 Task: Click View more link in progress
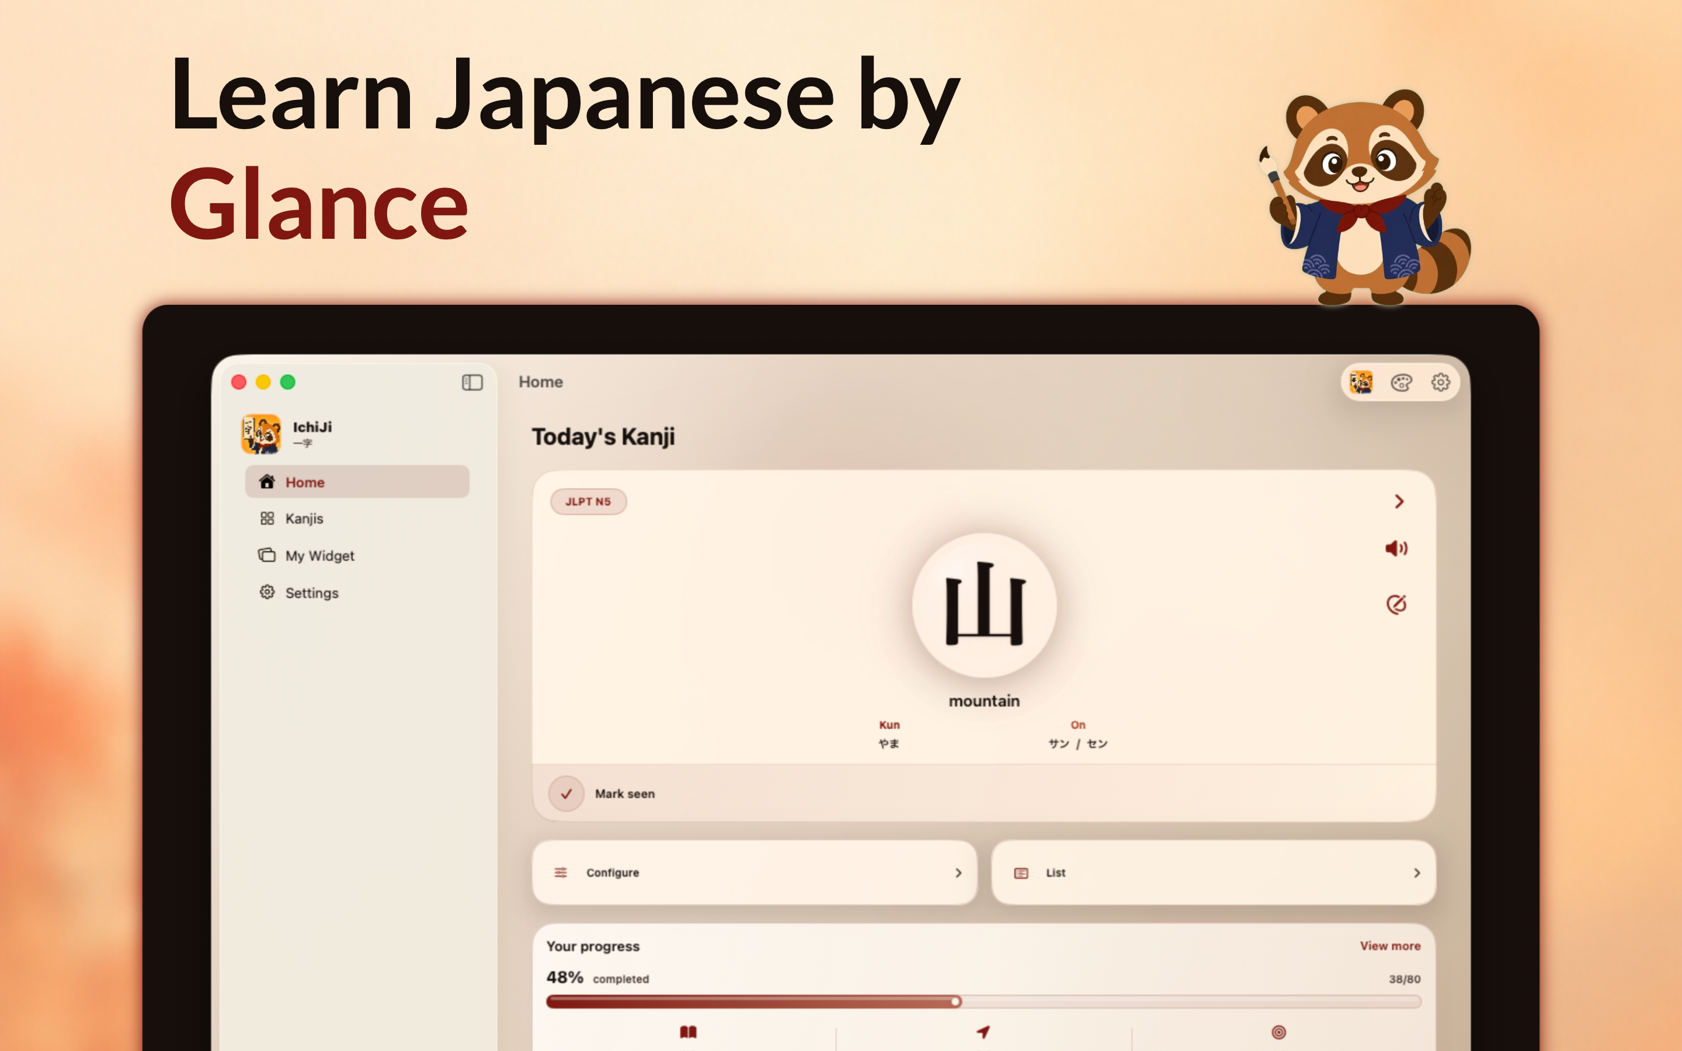click(1390, 945)
